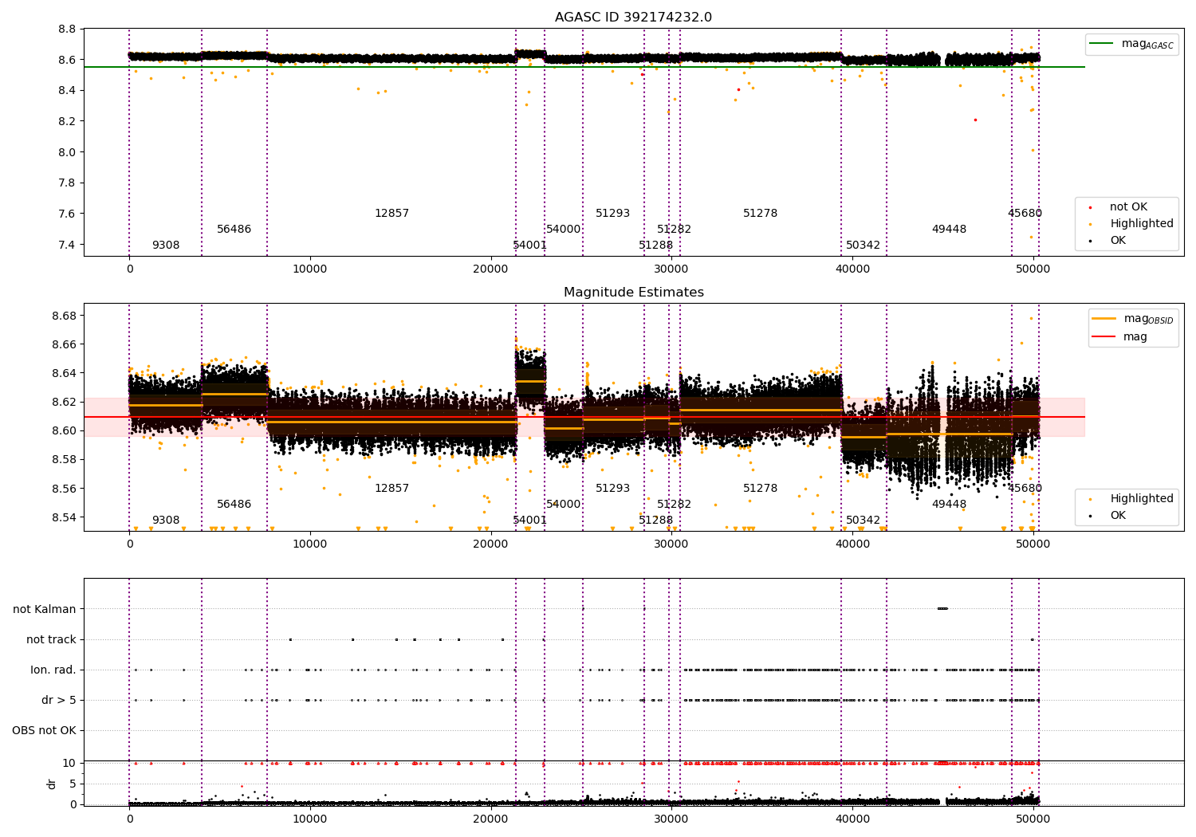Click obsid label 54001 in top plot

coord(529,246)
